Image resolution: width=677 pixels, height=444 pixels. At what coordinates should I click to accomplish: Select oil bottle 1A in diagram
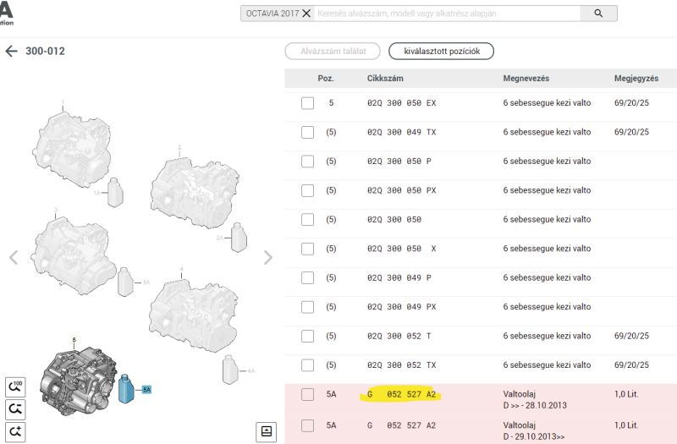click(x=115, y=193)
